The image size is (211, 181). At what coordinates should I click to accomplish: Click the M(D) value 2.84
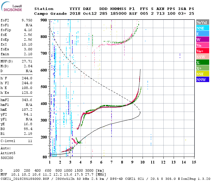click(28, 66)
